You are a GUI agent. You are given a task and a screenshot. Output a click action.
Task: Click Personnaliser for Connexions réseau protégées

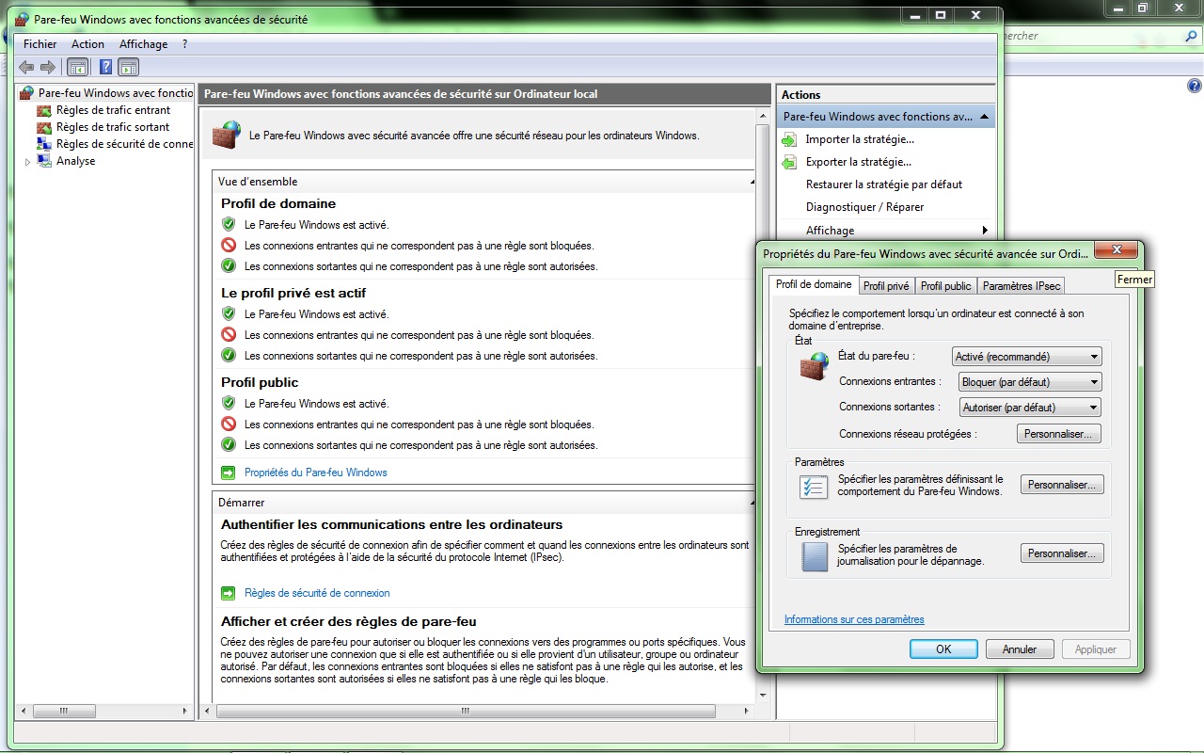click(x=1058, y=434)
